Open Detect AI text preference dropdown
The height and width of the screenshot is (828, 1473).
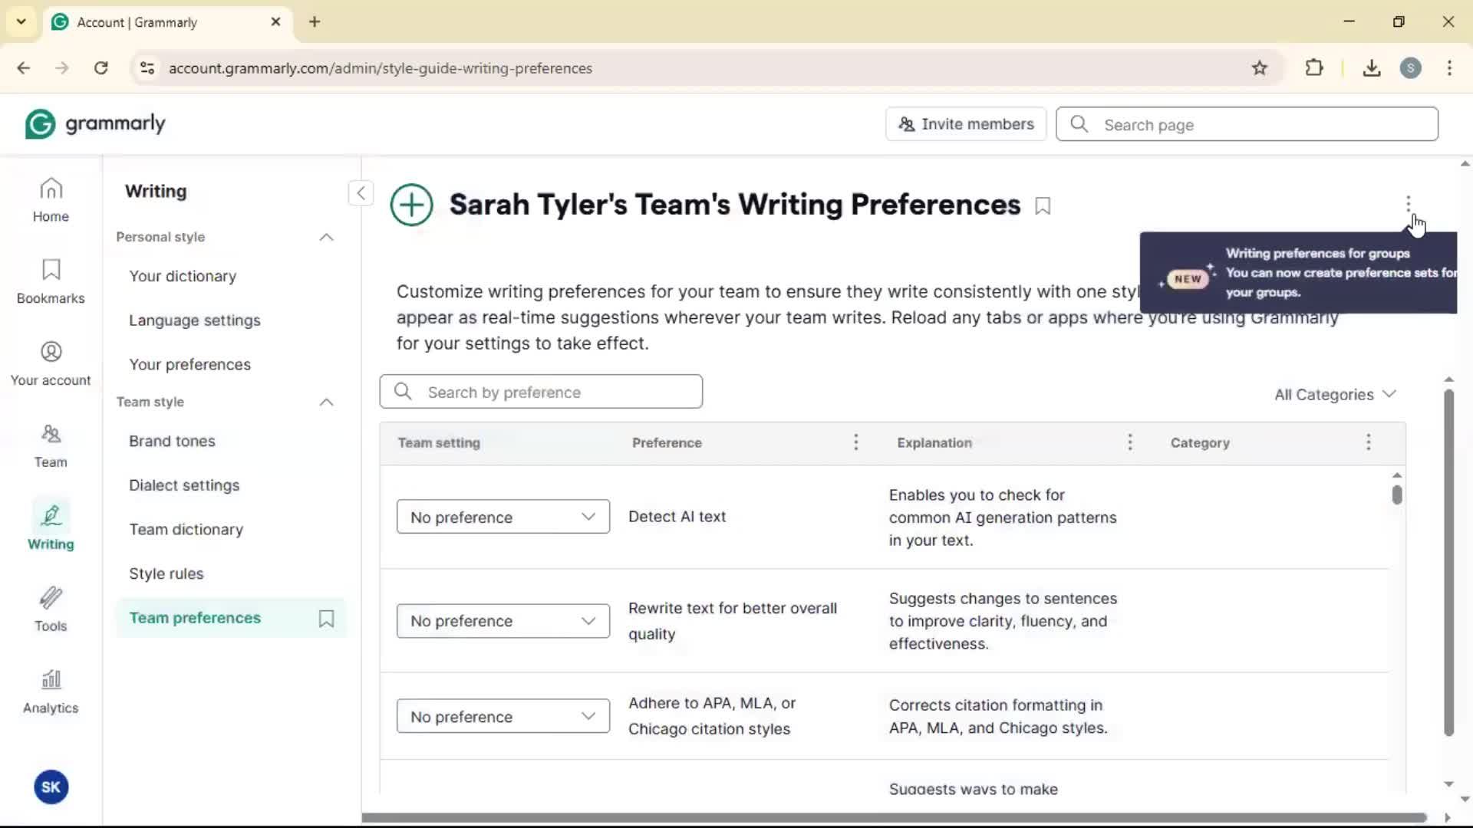coord(503,517)
